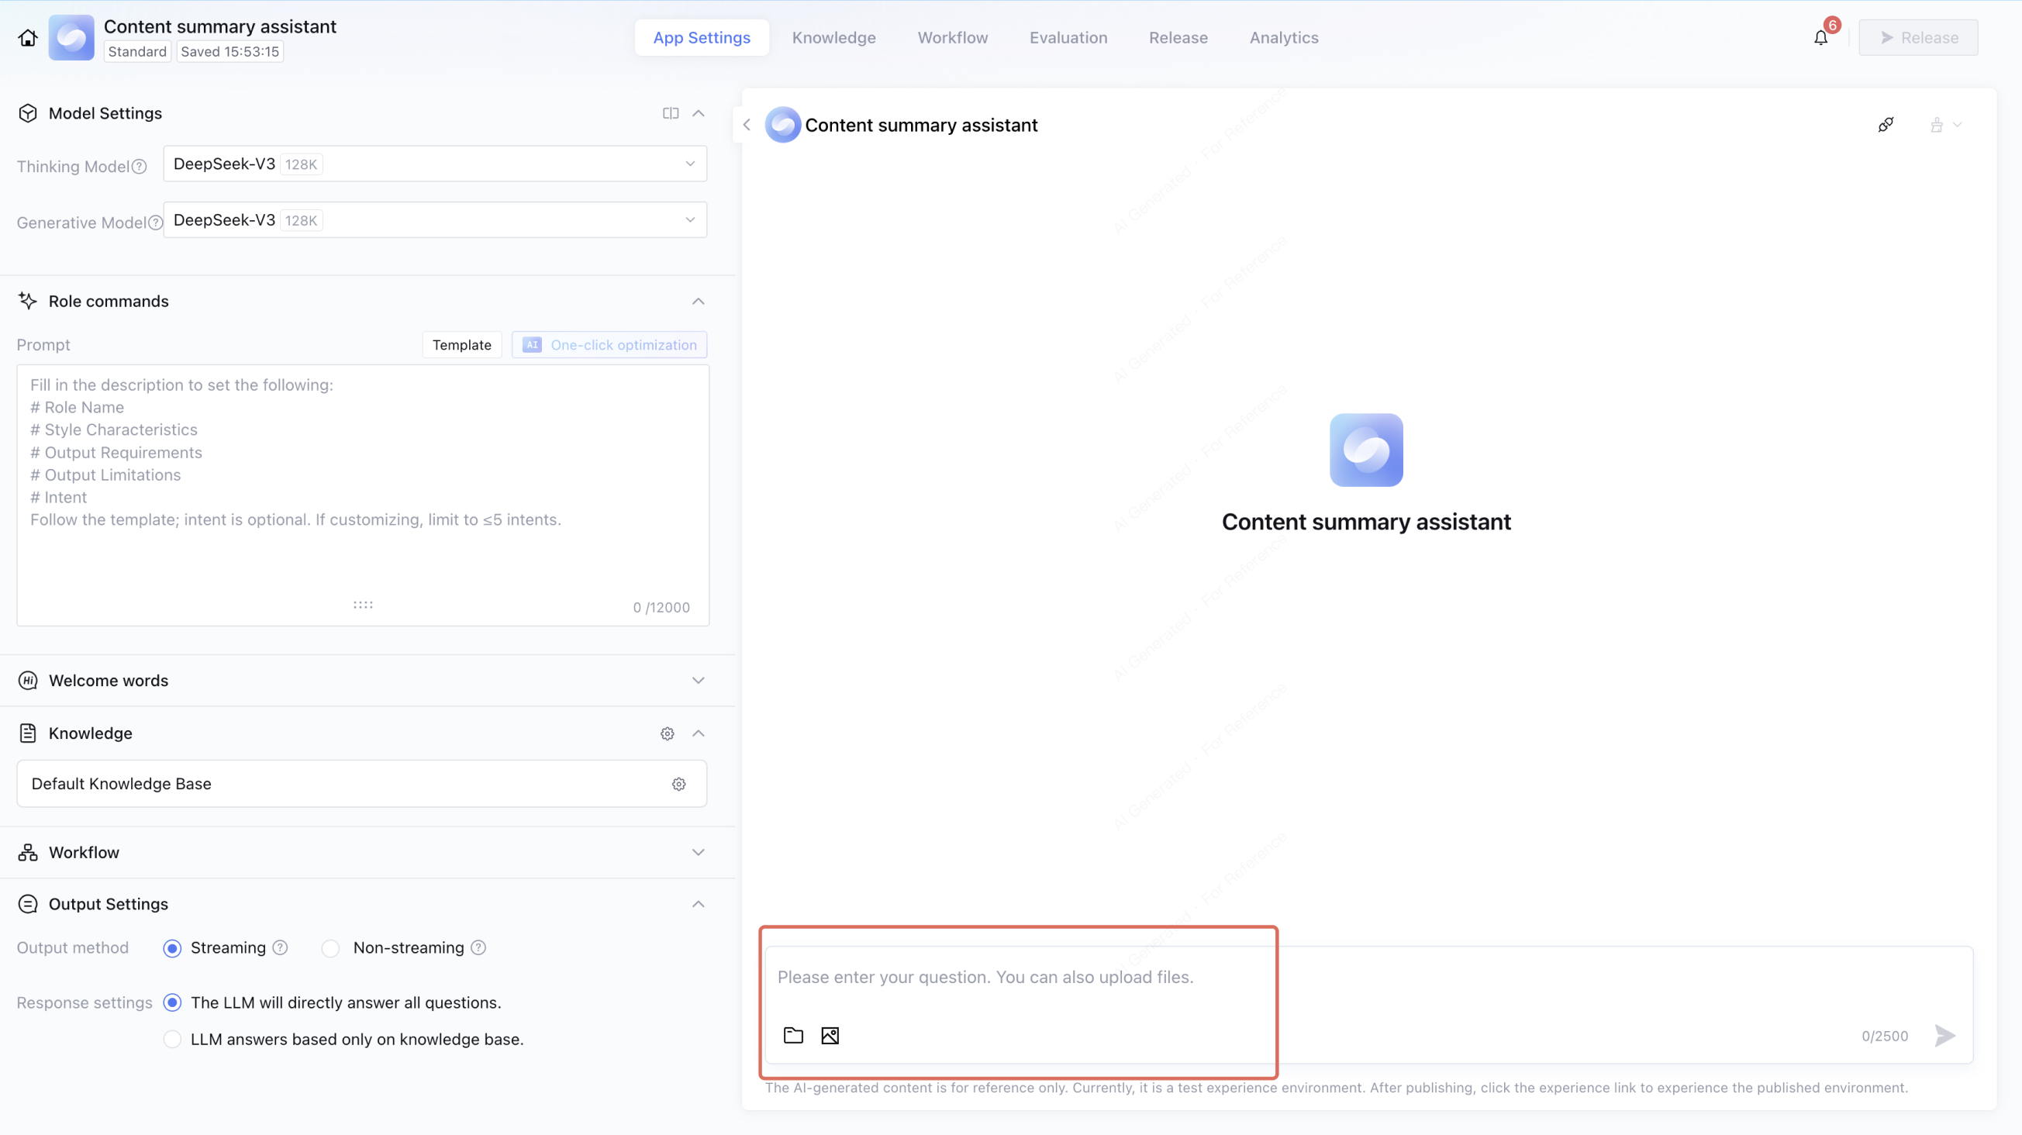Click the debug link icon in chat header
2022x1135 pixels.
click(x=1886, y=125)
